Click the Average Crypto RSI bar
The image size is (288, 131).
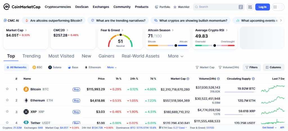click(x=215, y=45)
